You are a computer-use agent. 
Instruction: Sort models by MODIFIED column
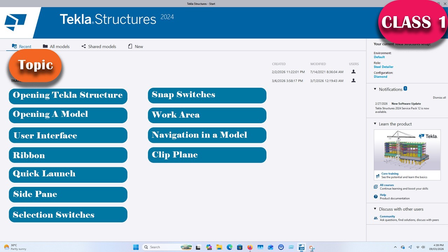pos(318,64)
